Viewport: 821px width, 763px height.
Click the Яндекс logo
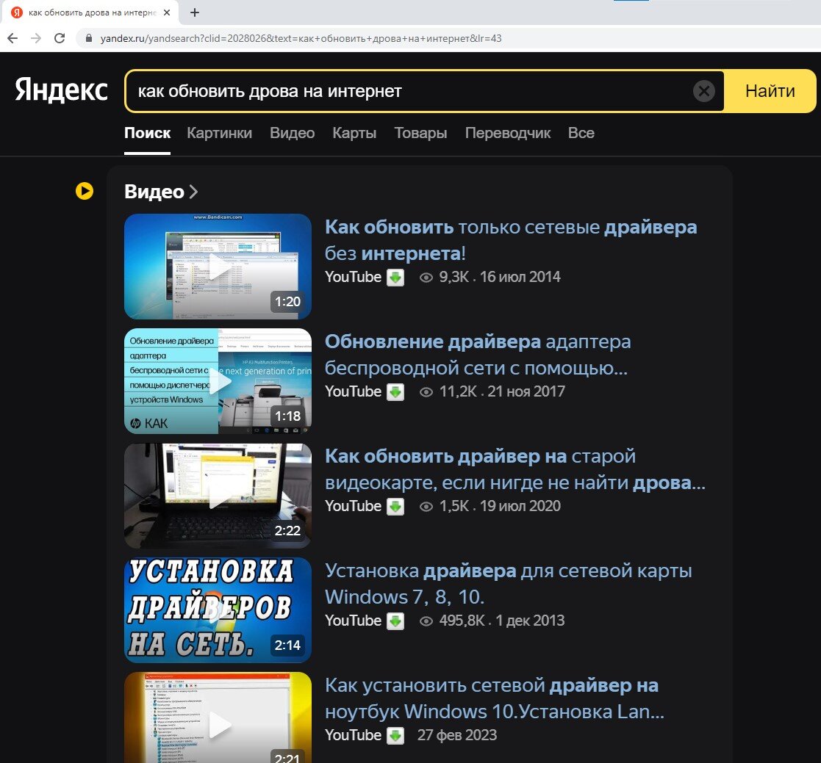click(61, 90)
